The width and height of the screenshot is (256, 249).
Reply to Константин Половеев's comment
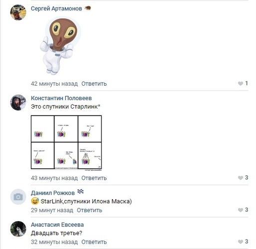(94, 178)
